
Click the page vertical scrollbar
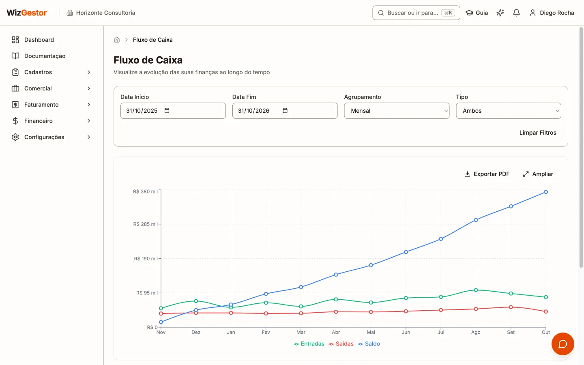coord(581,148)
